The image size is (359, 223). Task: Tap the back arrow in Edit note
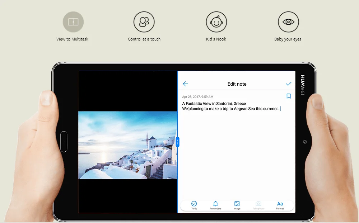[186, 84]
